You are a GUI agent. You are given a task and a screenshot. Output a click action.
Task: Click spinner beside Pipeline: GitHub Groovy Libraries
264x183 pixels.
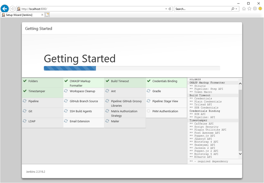pos(107,101)
